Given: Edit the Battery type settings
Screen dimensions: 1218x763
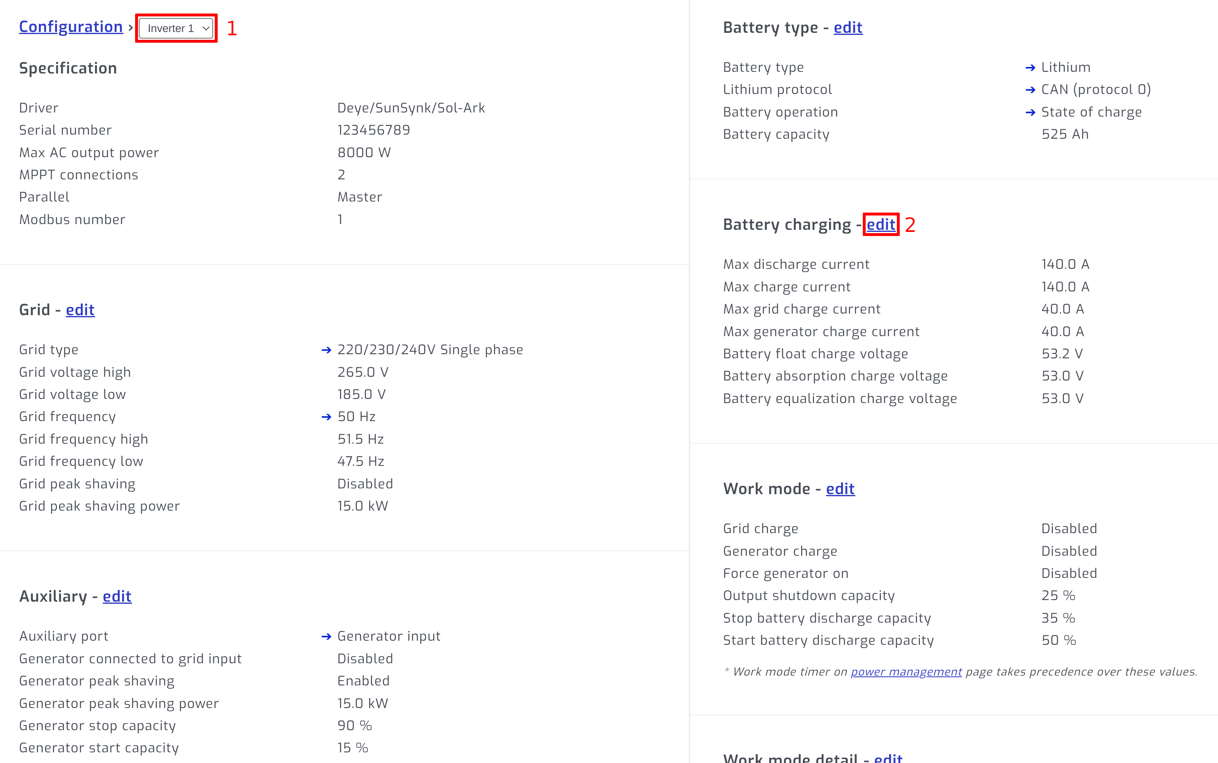Looking at the screenshot, I should (x=847, y=28).
